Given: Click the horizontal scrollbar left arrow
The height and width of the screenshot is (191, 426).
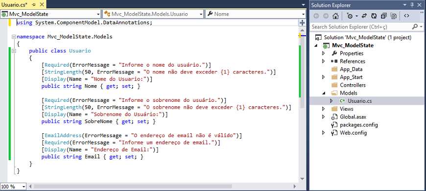Looking at the screenshot, I should tap(30, 187).
